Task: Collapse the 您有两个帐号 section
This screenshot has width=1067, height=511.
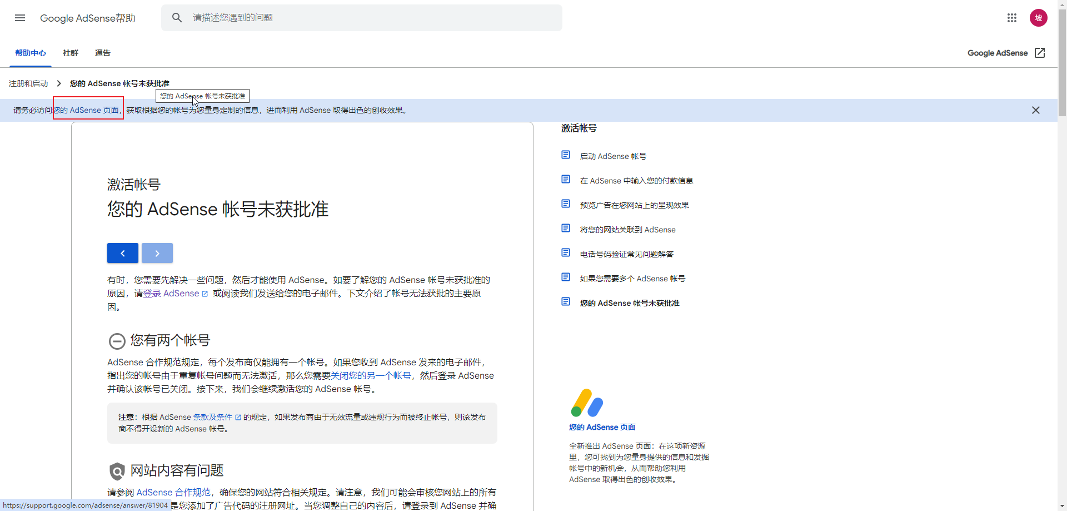Action: point(117,341)
